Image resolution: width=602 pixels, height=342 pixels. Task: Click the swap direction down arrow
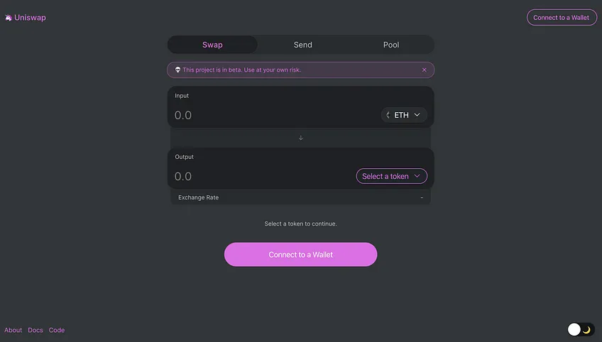click(x=300, y=138)
